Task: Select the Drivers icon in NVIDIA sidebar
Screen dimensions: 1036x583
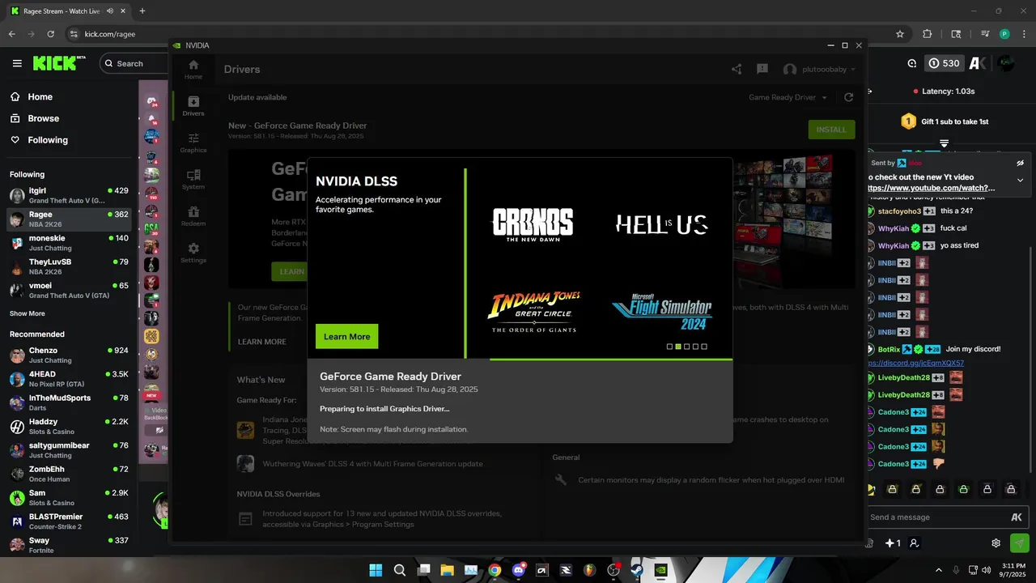Action: [x=193, y=106]
